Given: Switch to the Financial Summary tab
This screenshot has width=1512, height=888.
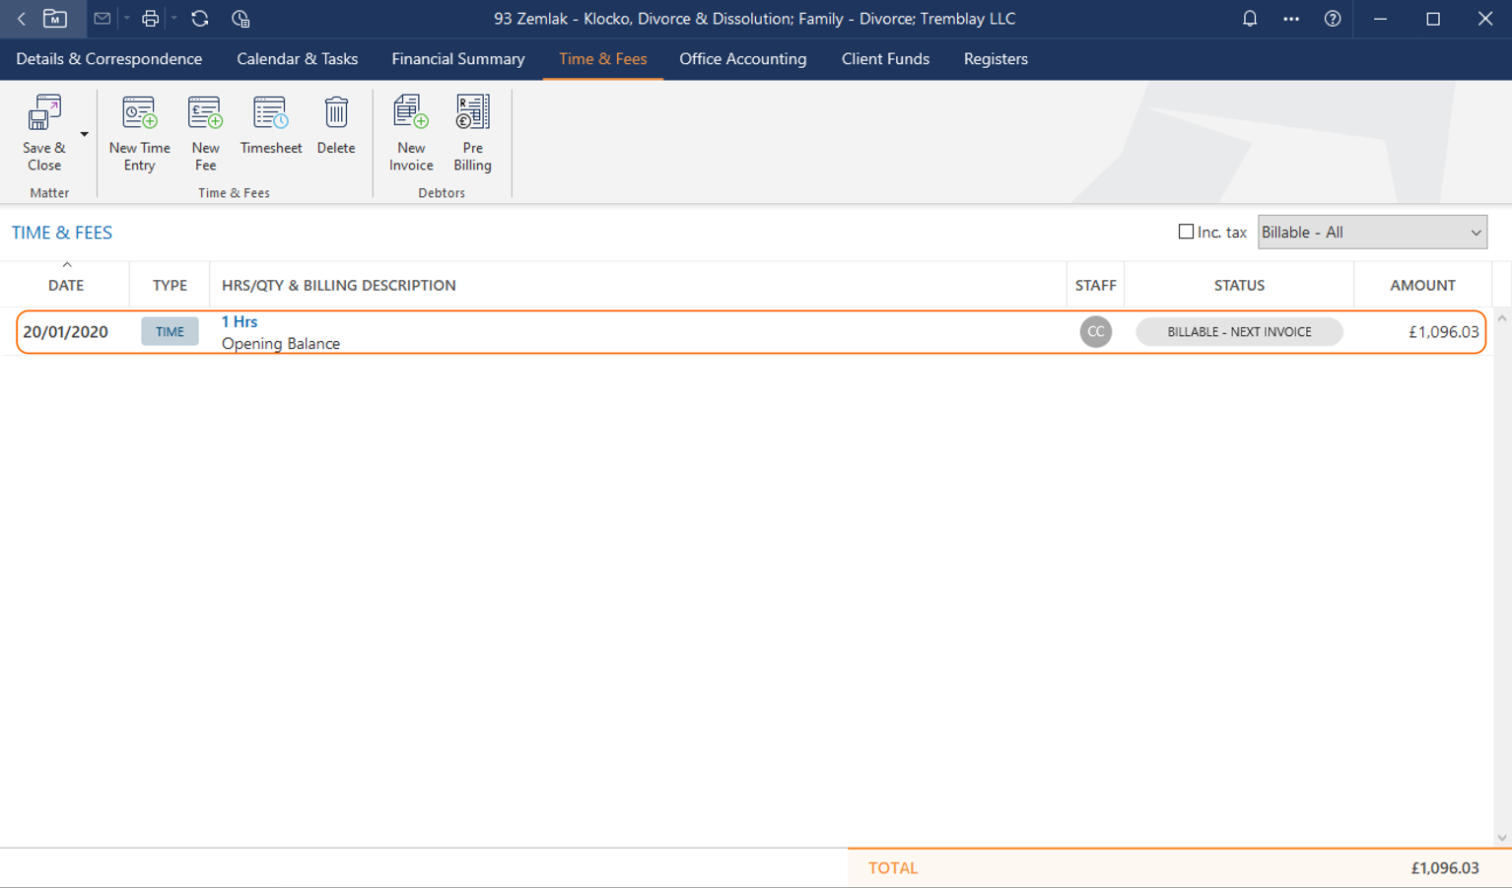Looking at the screenshot, I should (457, 59).
